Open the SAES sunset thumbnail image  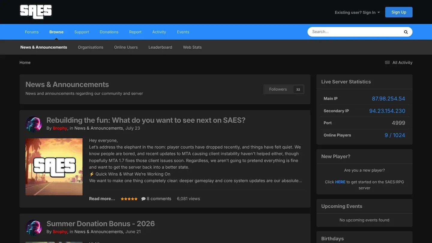click(54, 167)
